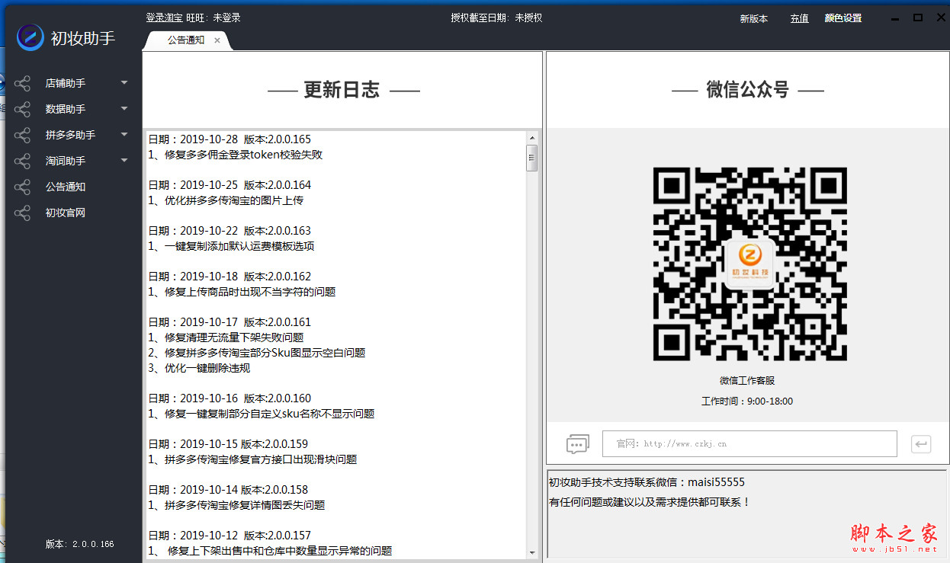The width and height of the screenshot is (950, 563).
Task: Open 颜色设置 color settings
Action: 842,18
